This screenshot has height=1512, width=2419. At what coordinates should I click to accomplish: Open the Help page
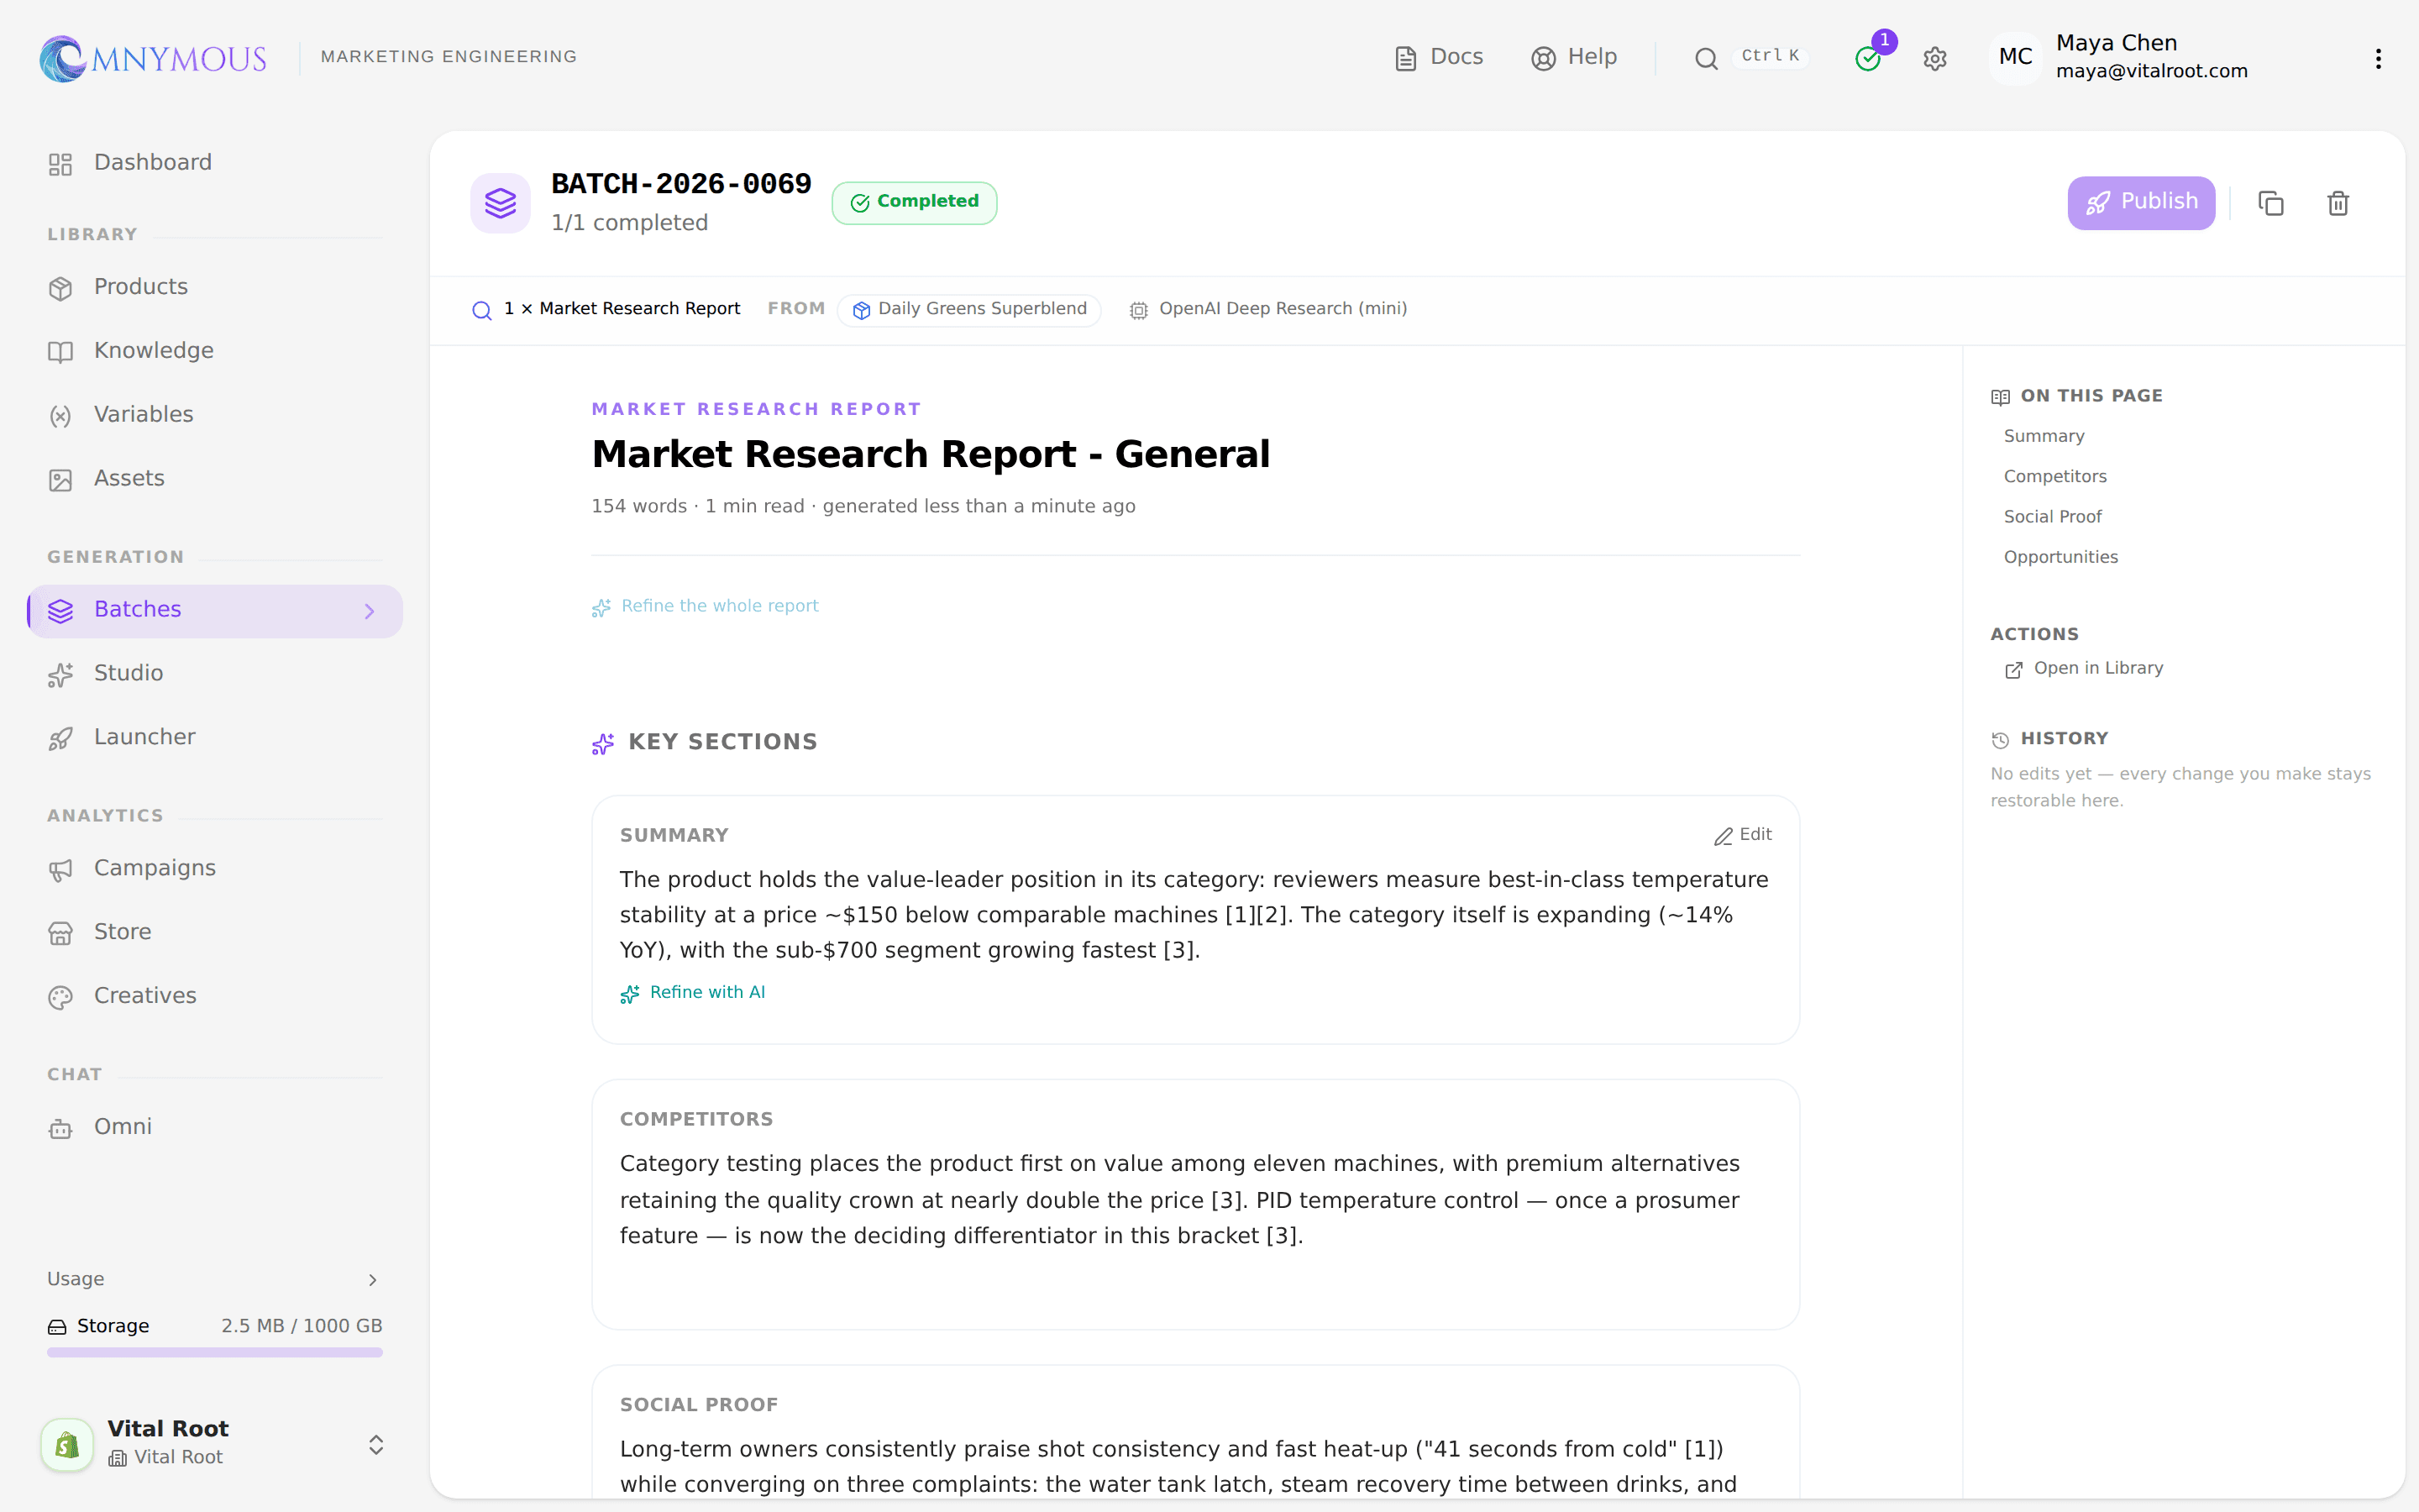click(1573, 57)
